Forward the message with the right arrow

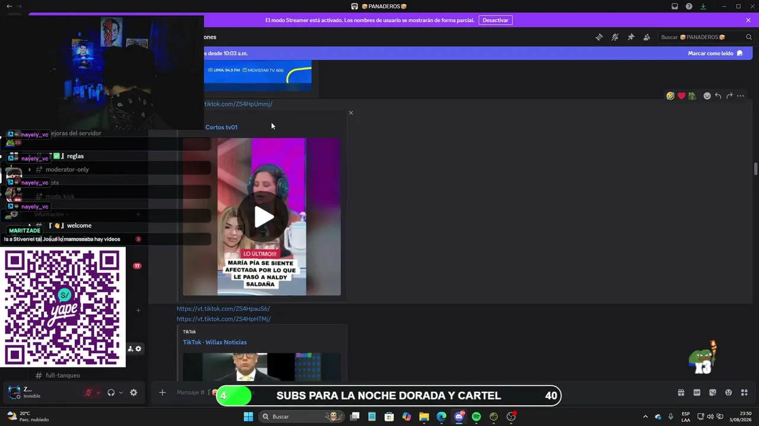729,96
